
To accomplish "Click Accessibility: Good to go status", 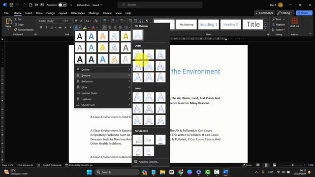I will click(79, 165).
